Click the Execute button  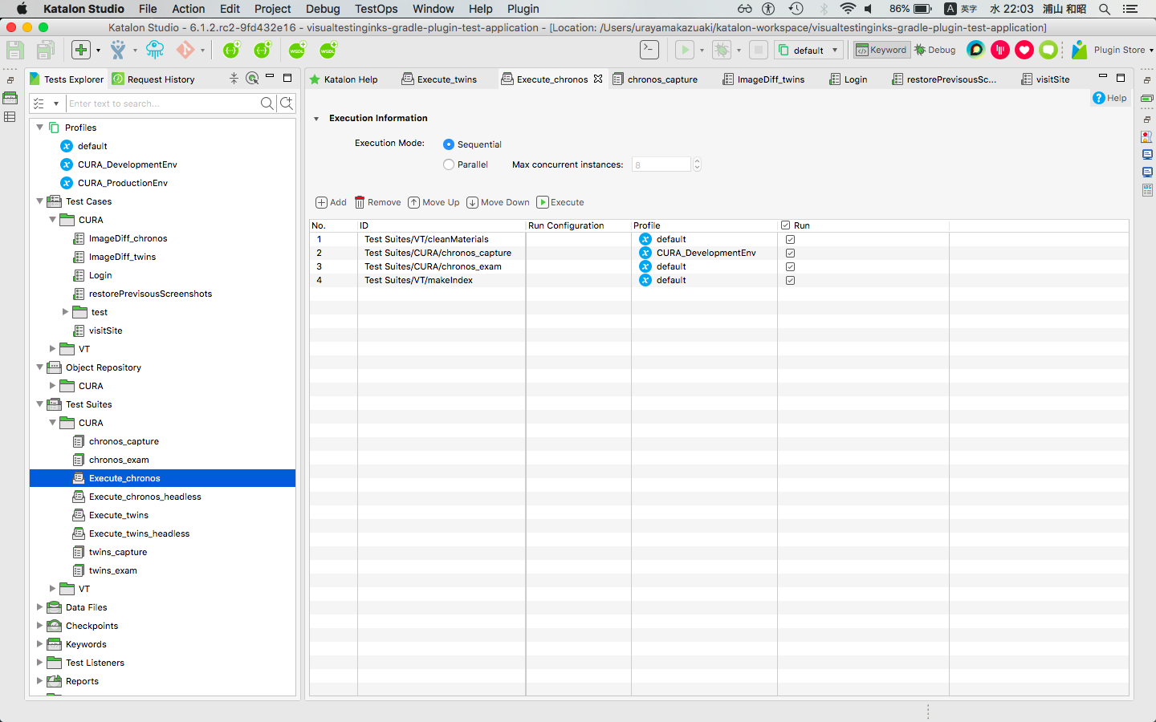click(x=560, y=202)
